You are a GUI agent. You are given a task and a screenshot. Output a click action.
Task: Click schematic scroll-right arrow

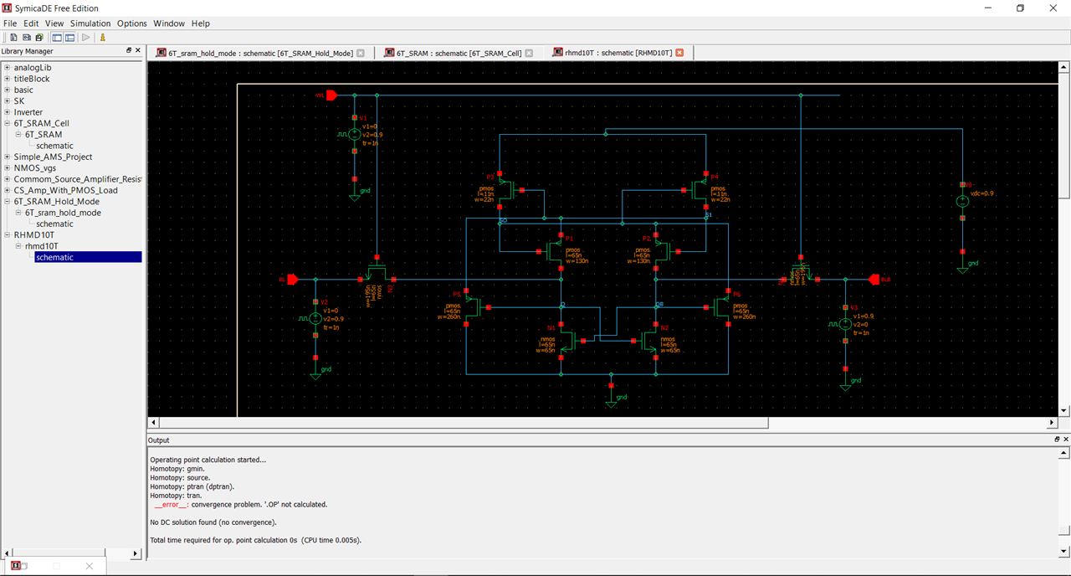(1053, 423)
